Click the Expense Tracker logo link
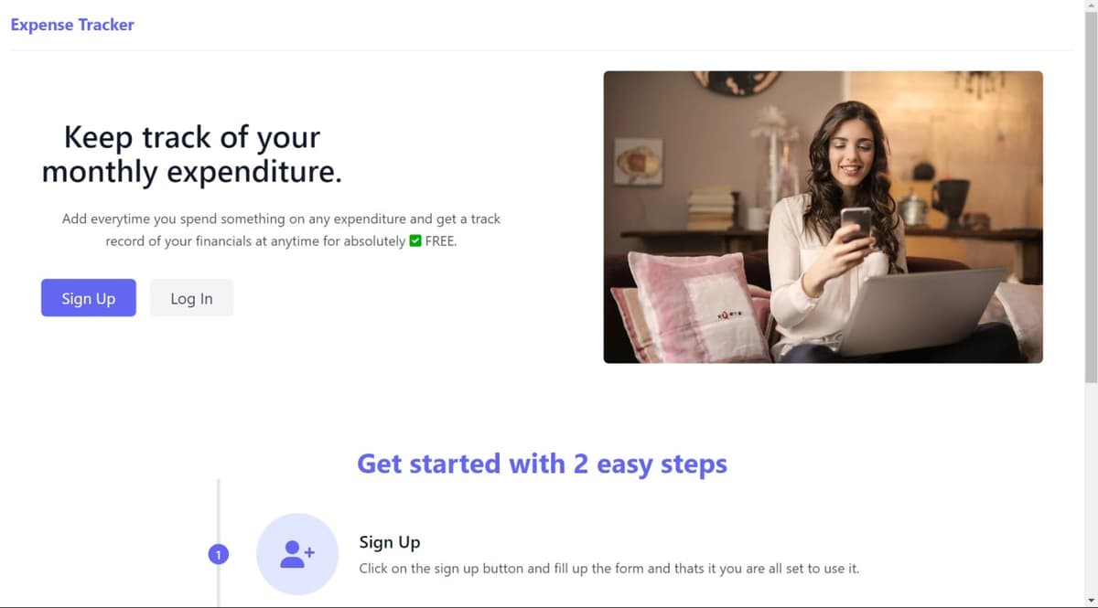The image size is (1098, 608). tap(72, 25)
